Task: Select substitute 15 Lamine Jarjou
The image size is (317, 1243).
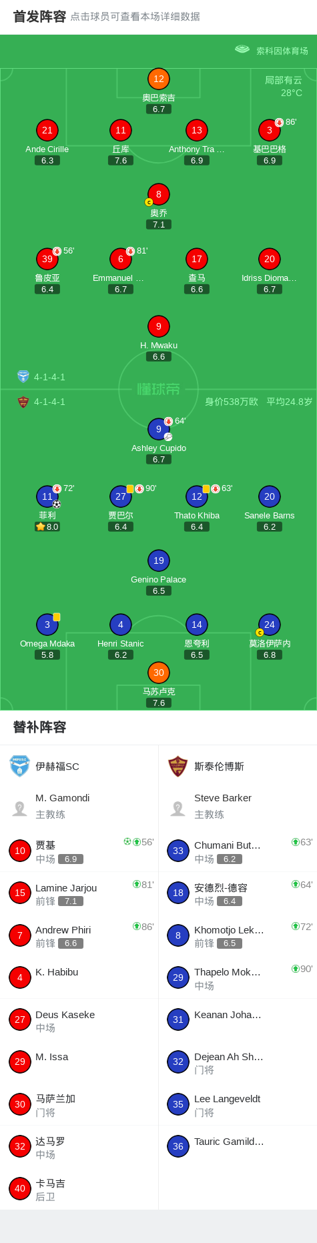Action: tap(79, 893)
